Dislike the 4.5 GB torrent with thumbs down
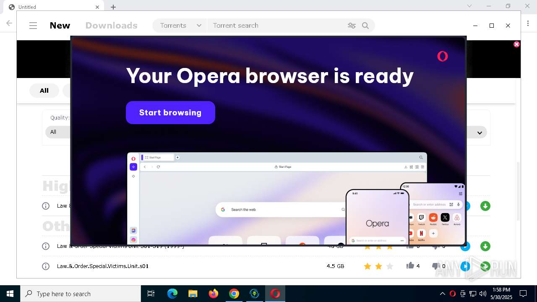This screenshot has width=537, height=302. point(435,266)
